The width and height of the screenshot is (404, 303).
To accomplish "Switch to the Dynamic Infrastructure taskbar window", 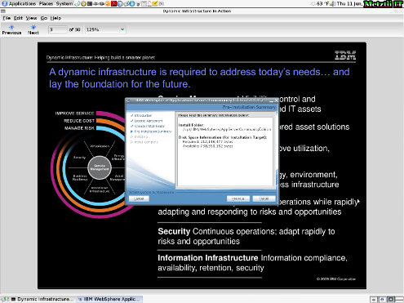I will tap(42, 299).
